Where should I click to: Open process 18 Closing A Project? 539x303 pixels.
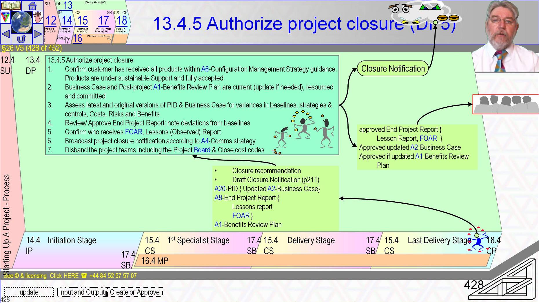[123, 20]
